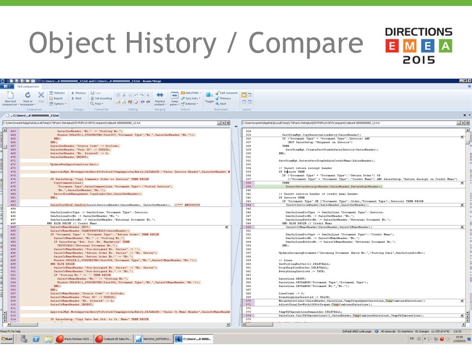Toggle bookmark with Toggle button
472x354 pixels.
(209, 97)
